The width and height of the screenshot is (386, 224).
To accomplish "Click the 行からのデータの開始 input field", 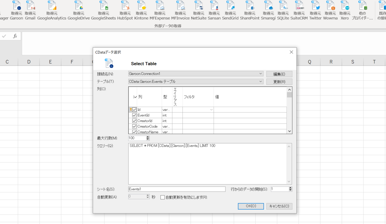I will point(280,189).
